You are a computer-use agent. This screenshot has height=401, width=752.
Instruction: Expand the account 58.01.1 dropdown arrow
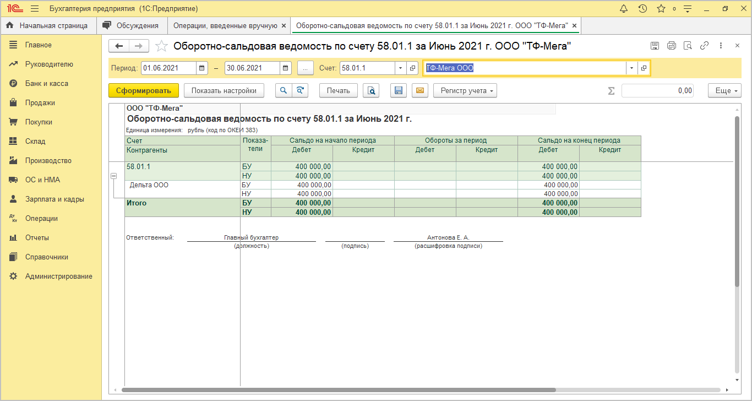coord(401,68)
